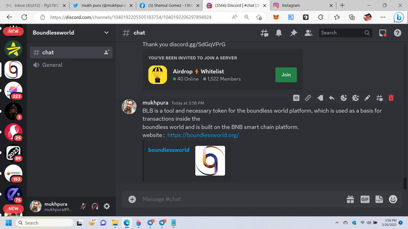Open Discord help question mark icon
Image resolution: width=408 pixels, height=229 pixels.
(397, 33)
